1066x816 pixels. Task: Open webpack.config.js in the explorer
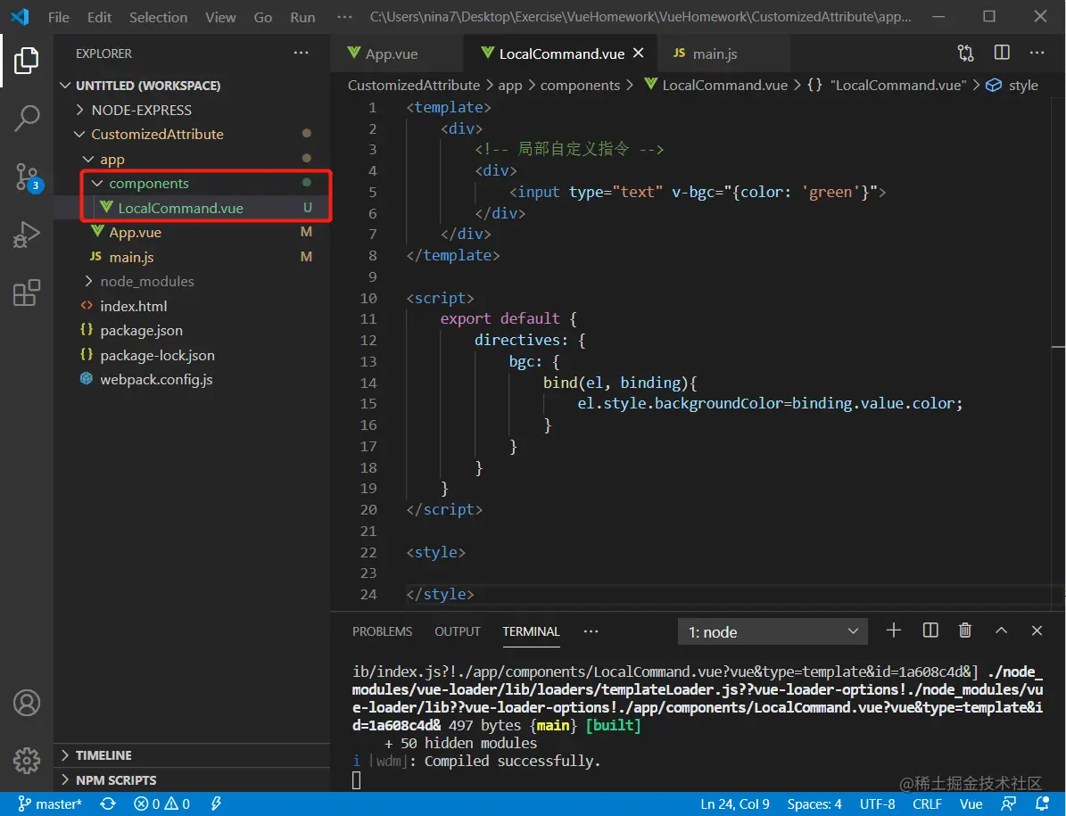click(x=193, y=379)
